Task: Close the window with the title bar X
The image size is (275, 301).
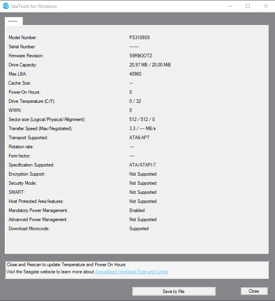Action: click(x=266, y=6)
